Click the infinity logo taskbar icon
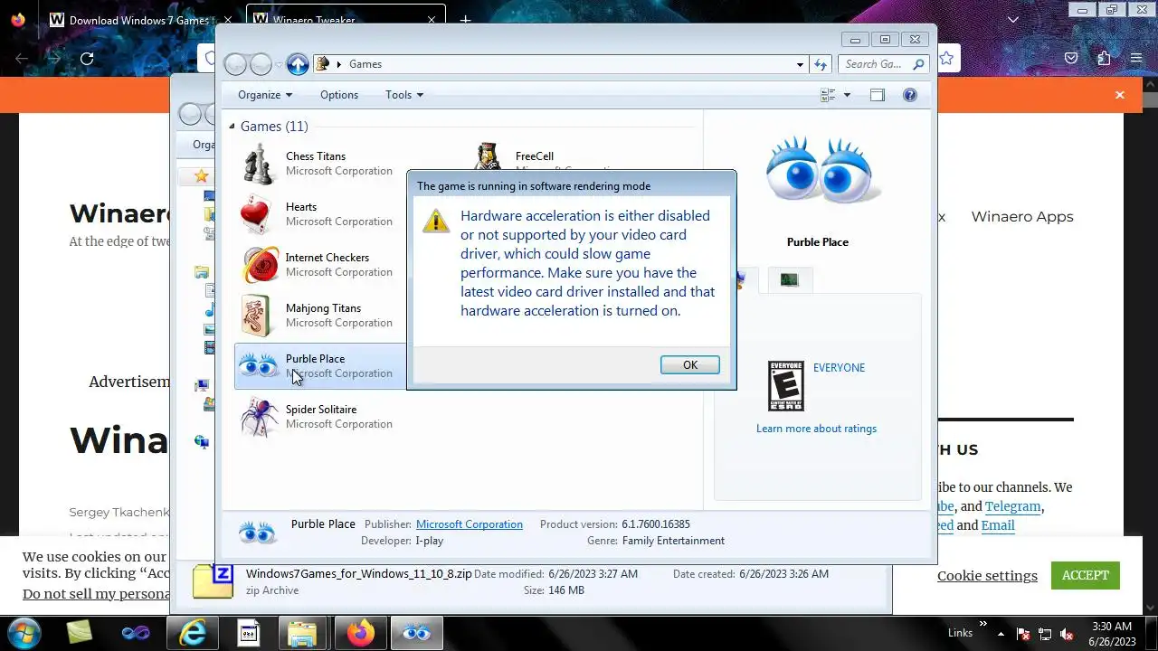Viewport: 1158px width, 651px height. pos(136,633)
